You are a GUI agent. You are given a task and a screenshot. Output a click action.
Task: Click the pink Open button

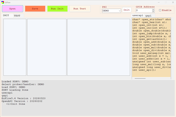click(x=13, y=9)
